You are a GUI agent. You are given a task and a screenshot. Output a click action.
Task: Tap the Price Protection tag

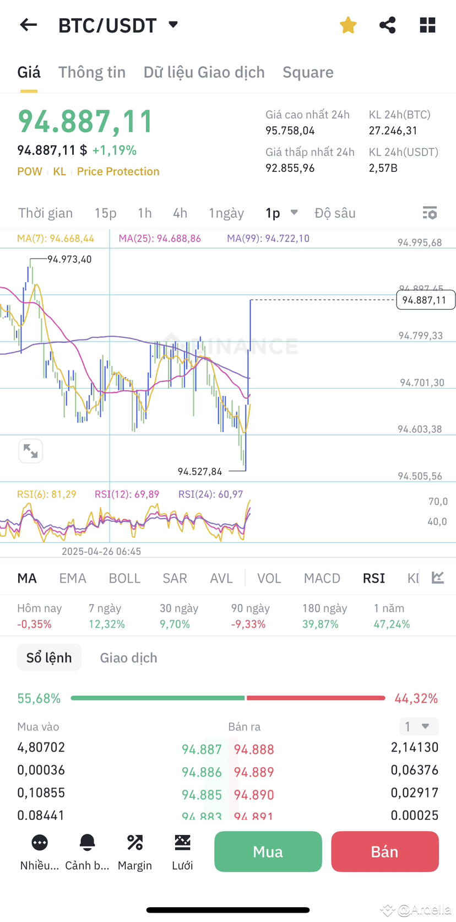[x=118, y=171]
